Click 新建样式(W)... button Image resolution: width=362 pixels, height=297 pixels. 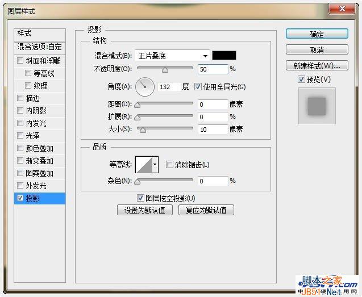tap(317, 66)
